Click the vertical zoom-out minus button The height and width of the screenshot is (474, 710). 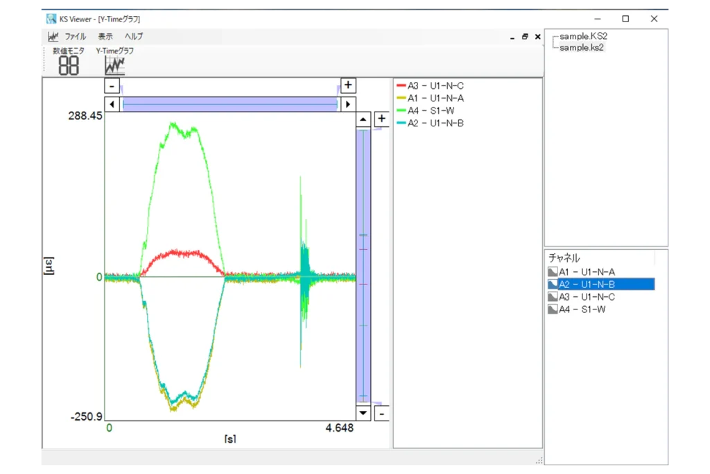(x=381, y=414)
